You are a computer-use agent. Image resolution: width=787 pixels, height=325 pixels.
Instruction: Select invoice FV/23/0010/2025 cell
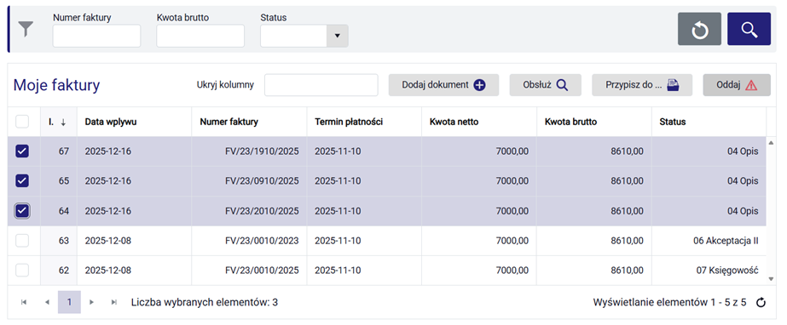(249, 271)
